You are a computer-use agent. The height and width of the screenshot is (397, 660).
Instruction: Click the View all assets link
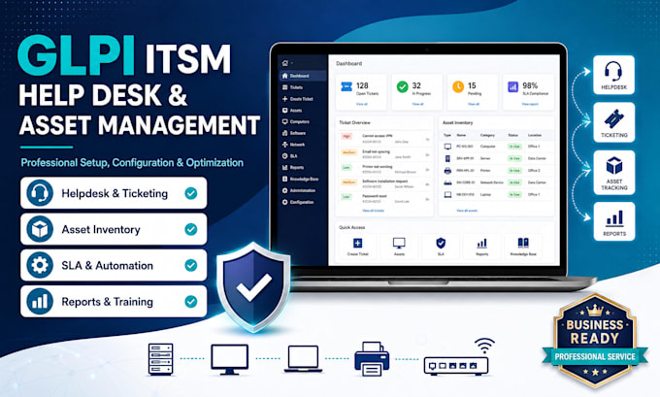[467, 210]
